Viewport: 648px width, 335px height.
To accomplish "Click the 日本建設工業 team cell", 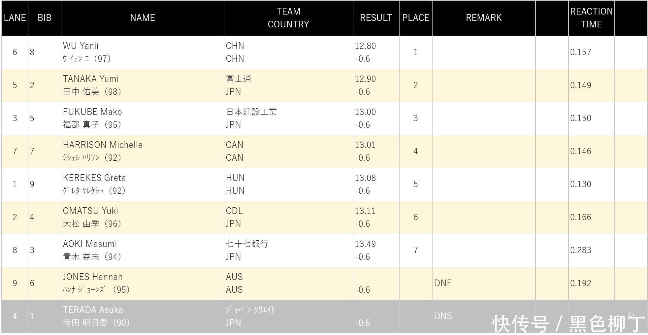I will [x=251, y=112].
